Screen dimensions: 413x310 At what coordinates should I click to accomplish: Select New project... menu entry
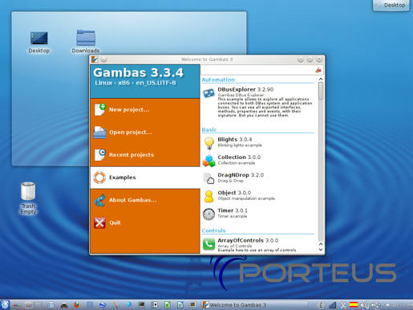(x=145, y=110)
